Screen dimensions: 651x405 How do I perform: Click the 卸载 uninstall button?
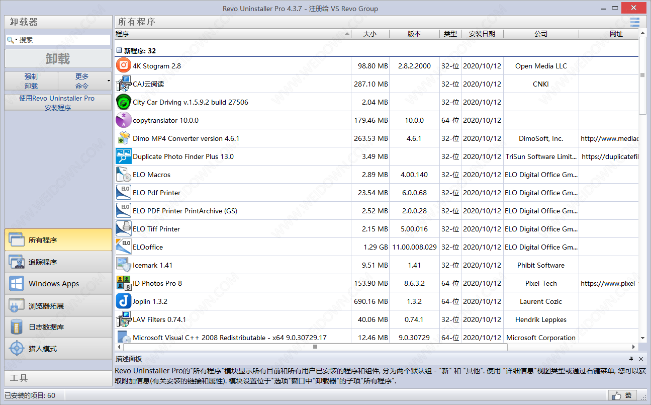click(x=58, y=58)
